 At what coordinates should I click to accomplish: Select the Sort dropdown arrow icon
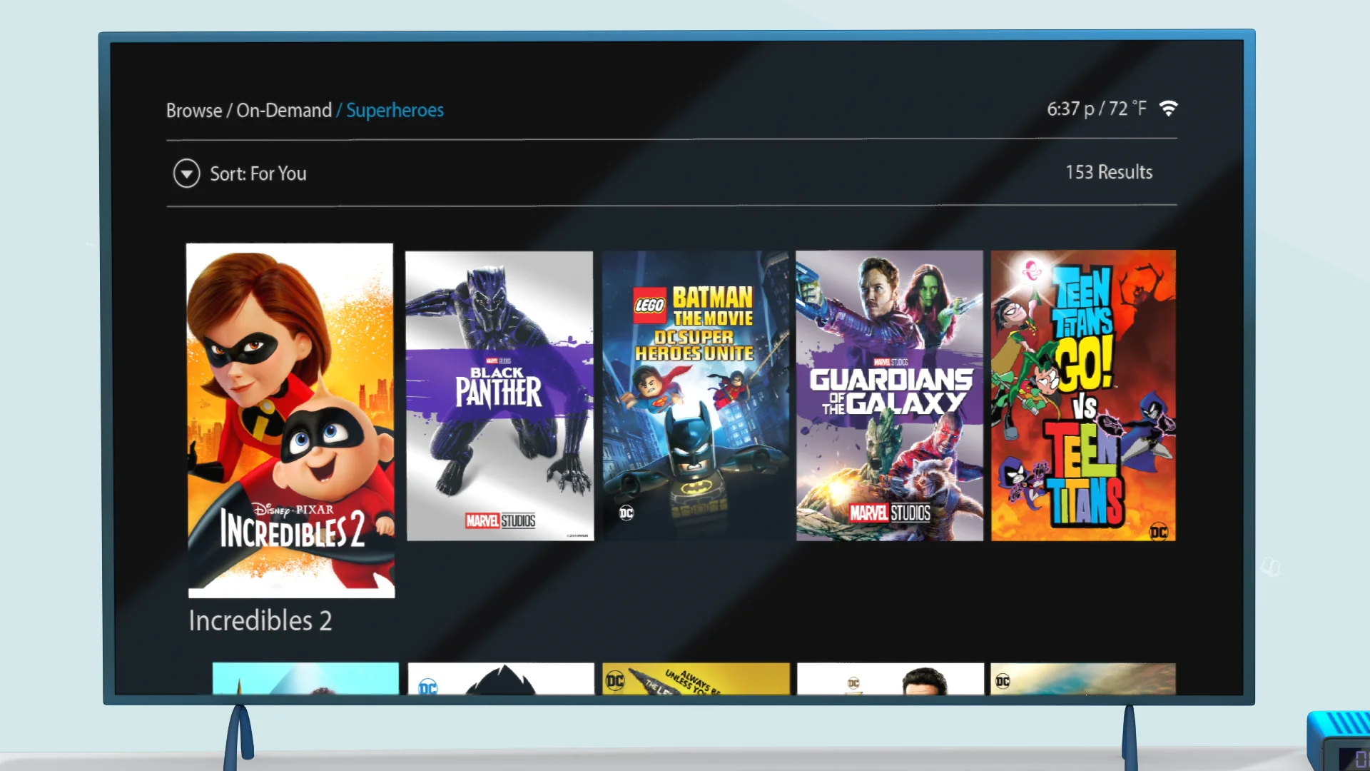[x=186, y=173]
